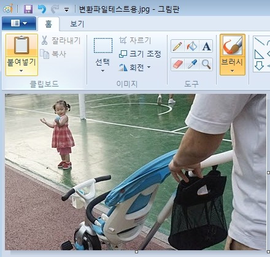This screenshot has width=270, height=257.
Task: Click the right-edge canvas resize handle
Action: coord(268,172)
